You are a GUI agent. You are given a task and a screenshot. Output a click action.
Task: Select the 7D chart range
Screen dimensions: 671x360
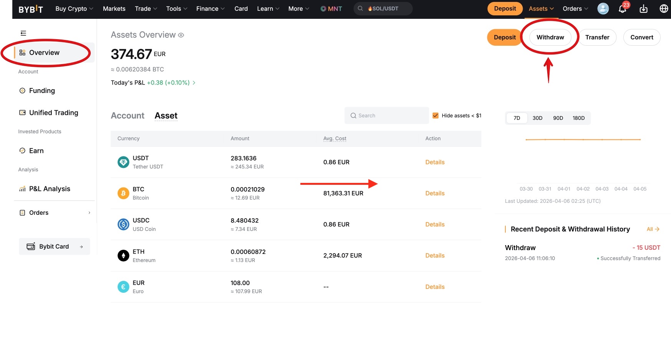517,118
